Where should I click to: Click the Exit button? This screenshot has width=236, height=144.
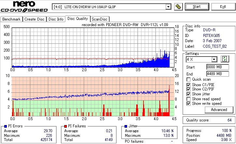(223, 7)
